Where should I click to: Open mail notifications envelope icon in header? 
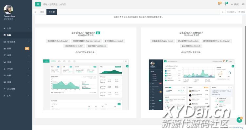coord(219,4)
